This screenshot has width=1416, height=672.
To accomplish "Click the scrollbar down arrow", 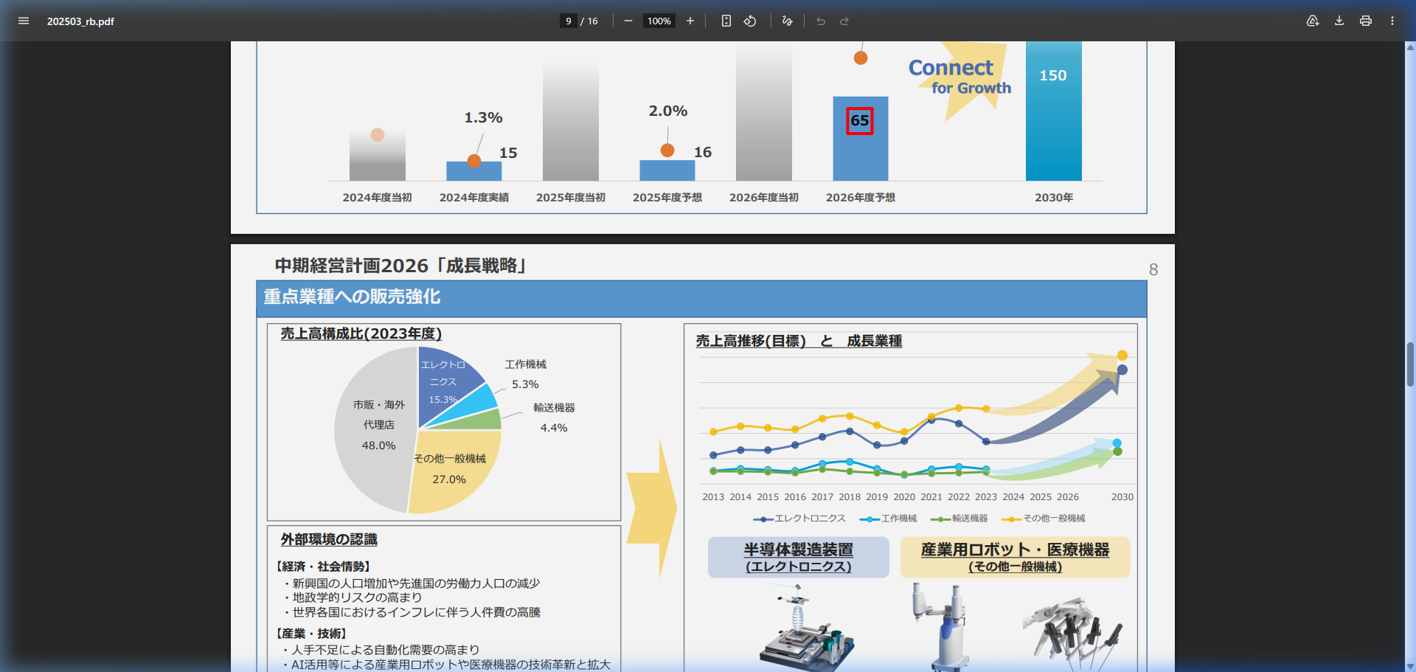I will click(x=1410, y=666).
